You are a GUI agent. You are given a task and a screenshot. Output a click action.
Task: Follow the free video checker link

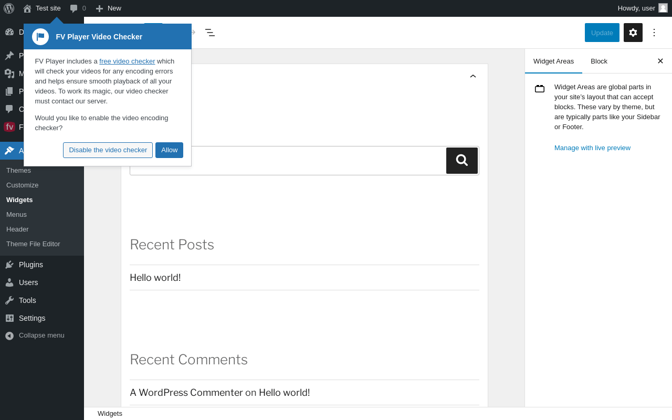[127, 61]
